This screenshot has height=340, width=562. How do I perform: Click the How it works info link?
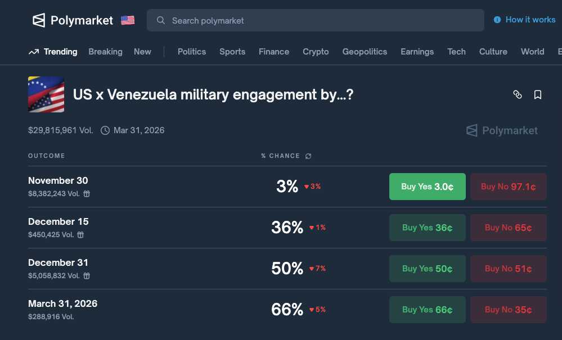point(524,20)
